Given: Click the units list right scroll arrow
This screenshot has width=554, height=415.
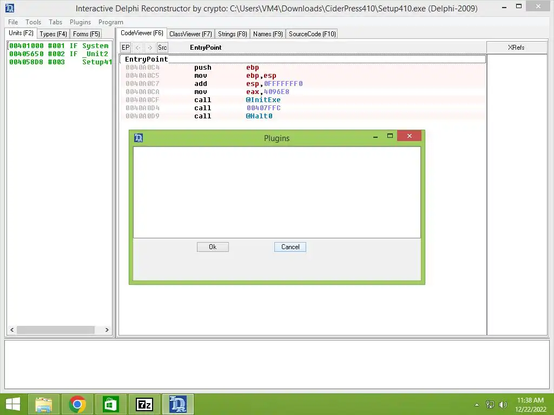Looking at the screenshot, I should (107, 330).
